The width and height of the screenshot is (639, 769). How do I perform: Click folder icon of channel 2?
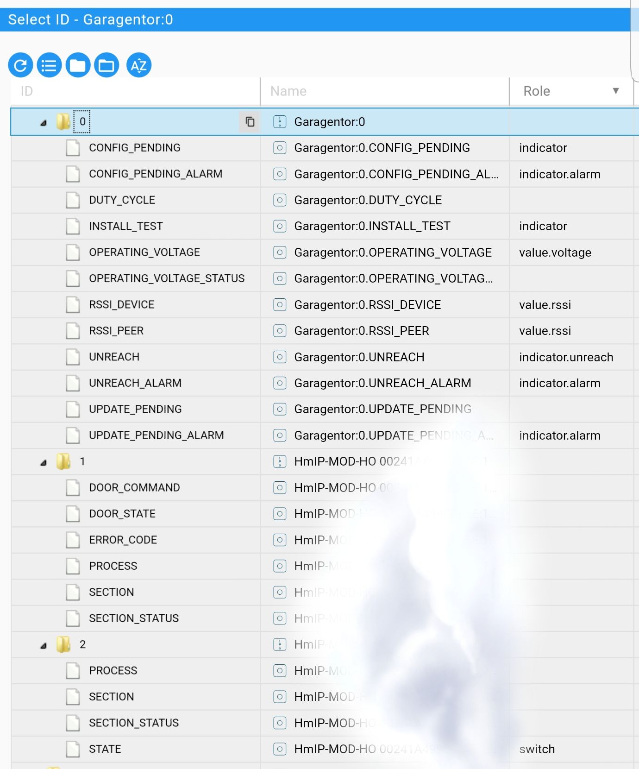point(63,644)
